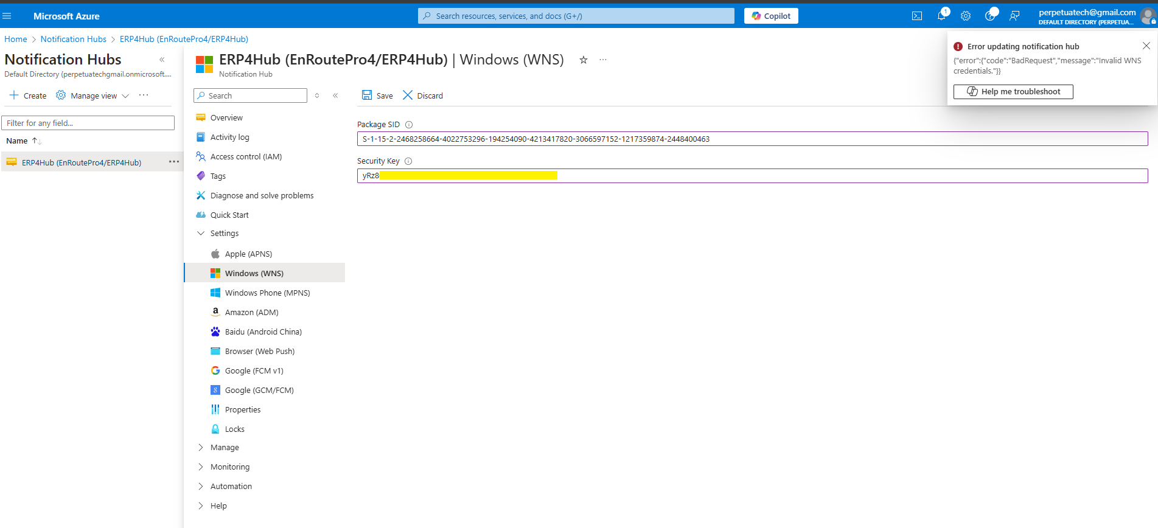Screen dimensions: 1158x528
Task: Open the Tags page
Action: point(218,176)
